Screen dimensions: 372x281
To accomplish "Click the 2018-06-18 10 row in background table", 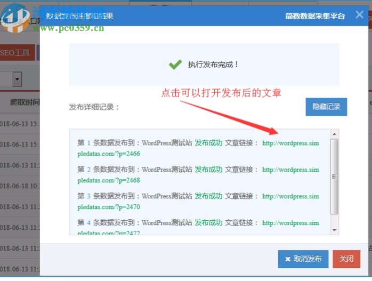I will [20, 186].
